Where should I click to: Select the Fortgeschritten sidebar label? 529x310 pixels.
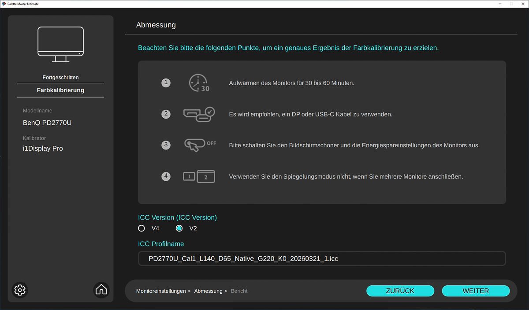[x=60, y=77]
